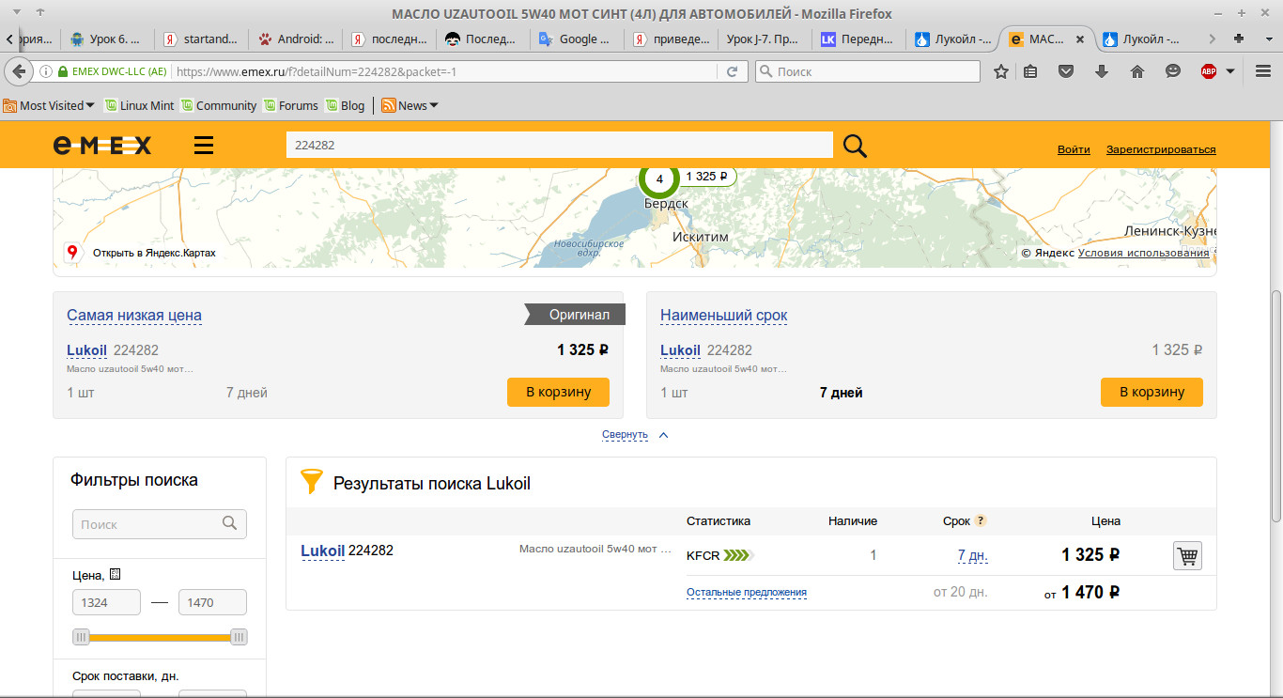This screenshot has height=698, width=1283.
Task: Click the left price slider handle
Action: point(81,637)
